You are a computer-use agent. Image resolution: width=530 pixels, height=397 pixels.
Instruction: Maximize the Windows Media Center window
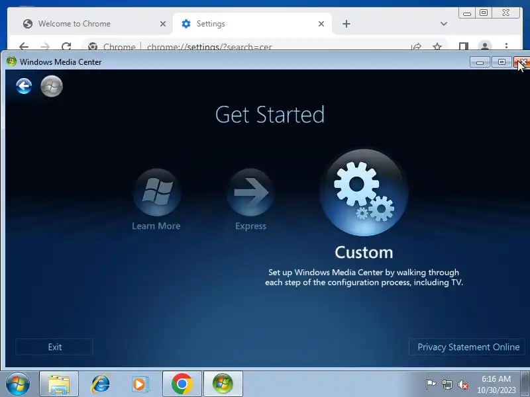click(502, 62)
